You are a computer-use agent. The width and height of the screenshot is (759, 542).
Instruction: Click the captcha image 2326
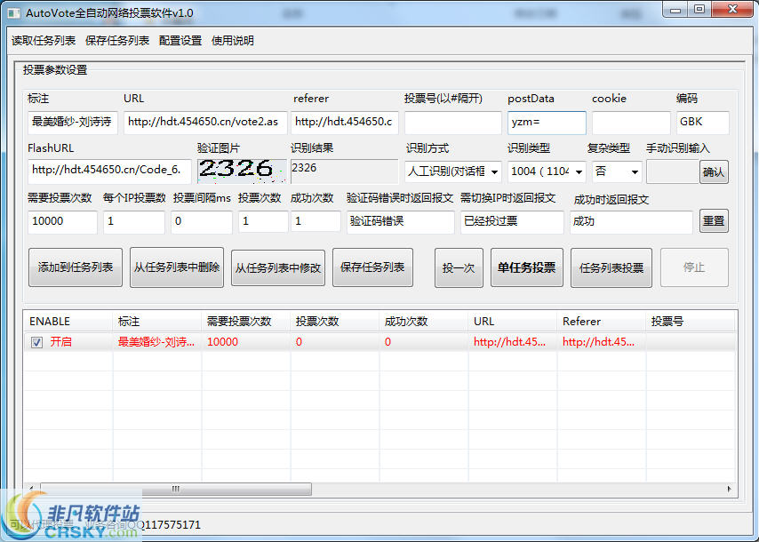pyautogui.click(x=242, y=171)
